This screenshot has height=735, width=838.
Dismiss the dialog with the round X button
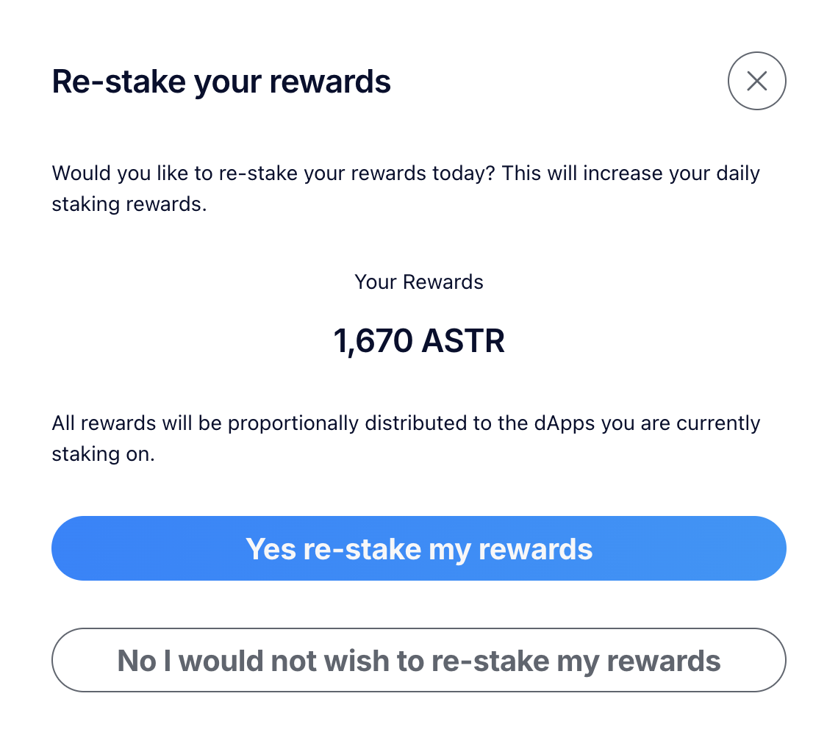(x=756, y=81)
